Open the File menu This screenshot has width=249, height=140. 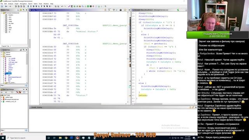pyautogui.click(x=2, y=3)
